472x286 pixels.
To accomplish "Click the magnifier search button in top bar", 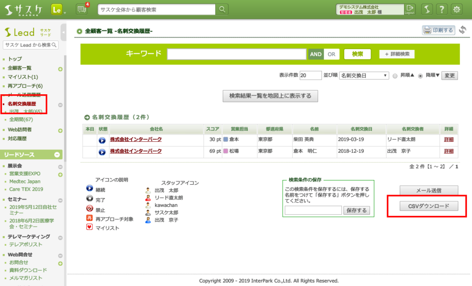I will click(222, 9).
